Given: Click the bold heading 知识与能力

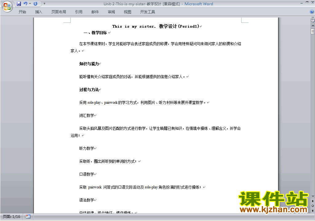Looking at the screenshot, I should click(89, 64).
